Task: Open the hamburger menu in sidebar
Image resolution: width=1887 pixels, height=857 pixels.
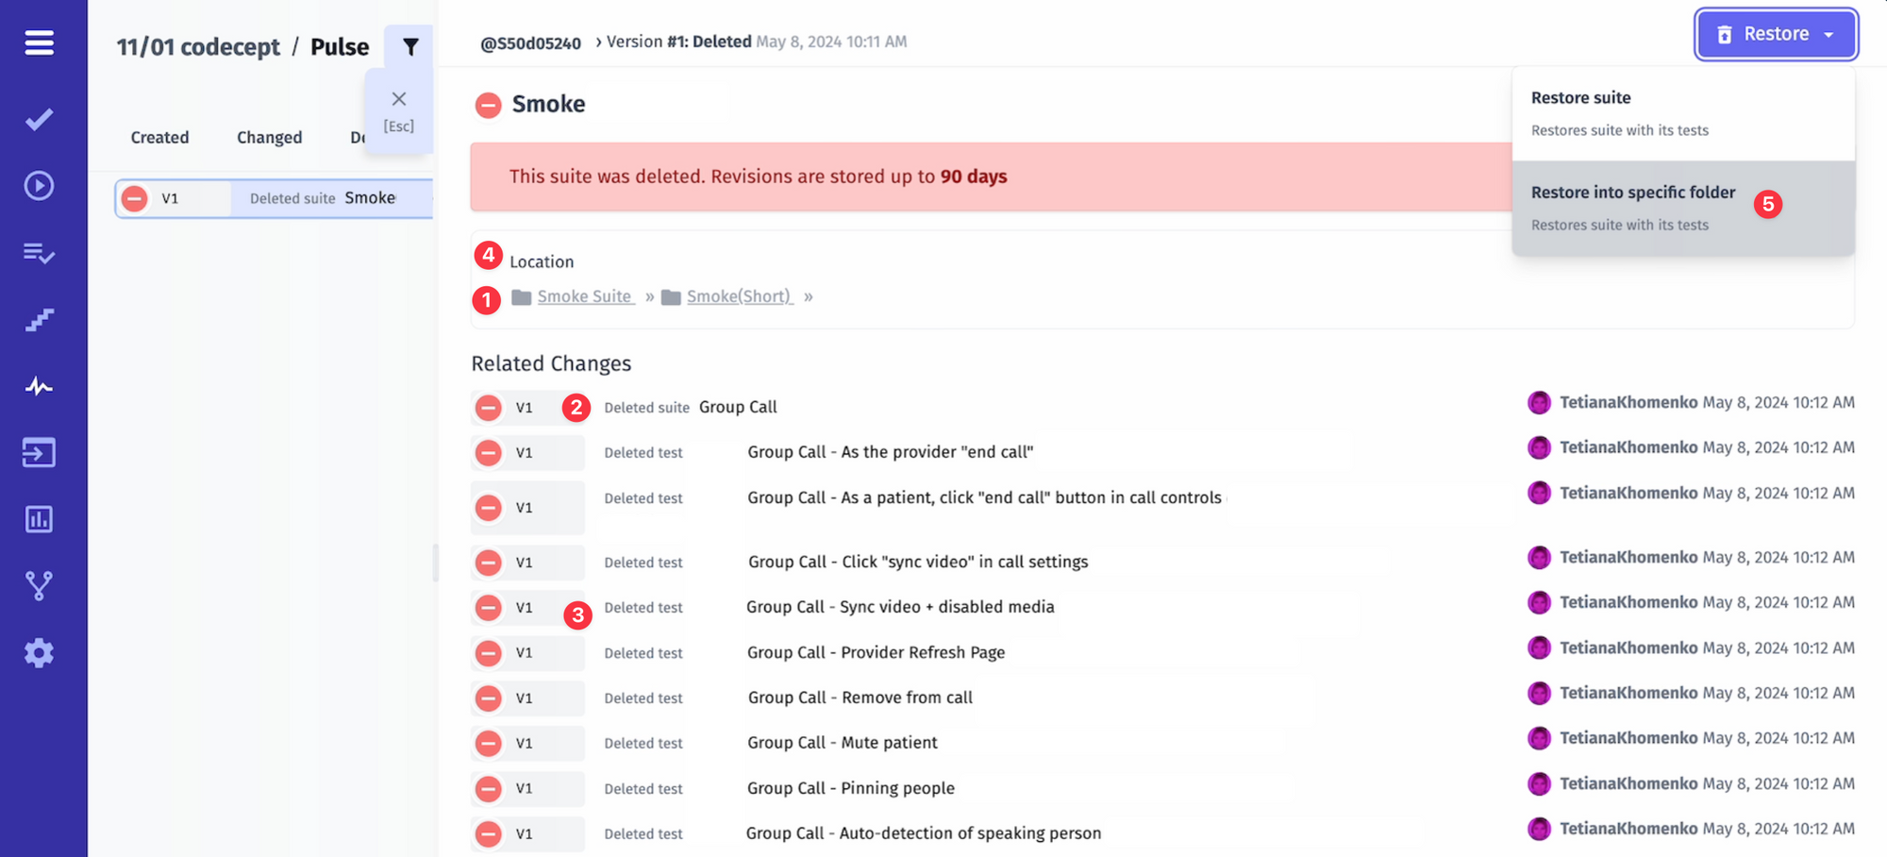Action: coord(39,42)
